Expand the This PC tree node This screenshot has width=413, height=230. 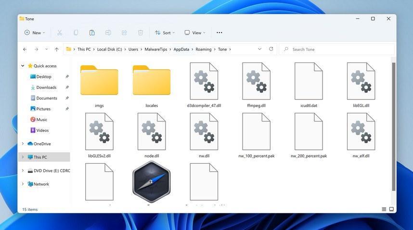23,157
